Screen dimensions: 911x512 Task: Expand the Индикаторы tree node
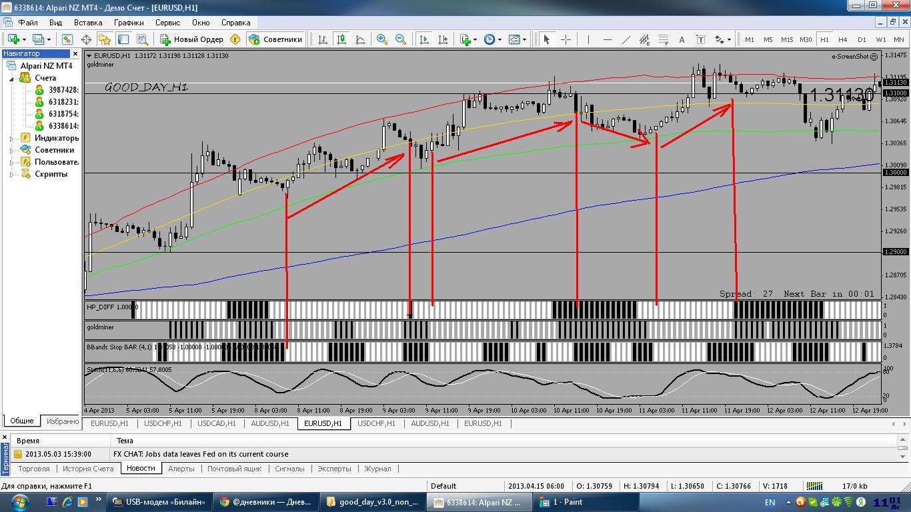click(x=11, y=138)
